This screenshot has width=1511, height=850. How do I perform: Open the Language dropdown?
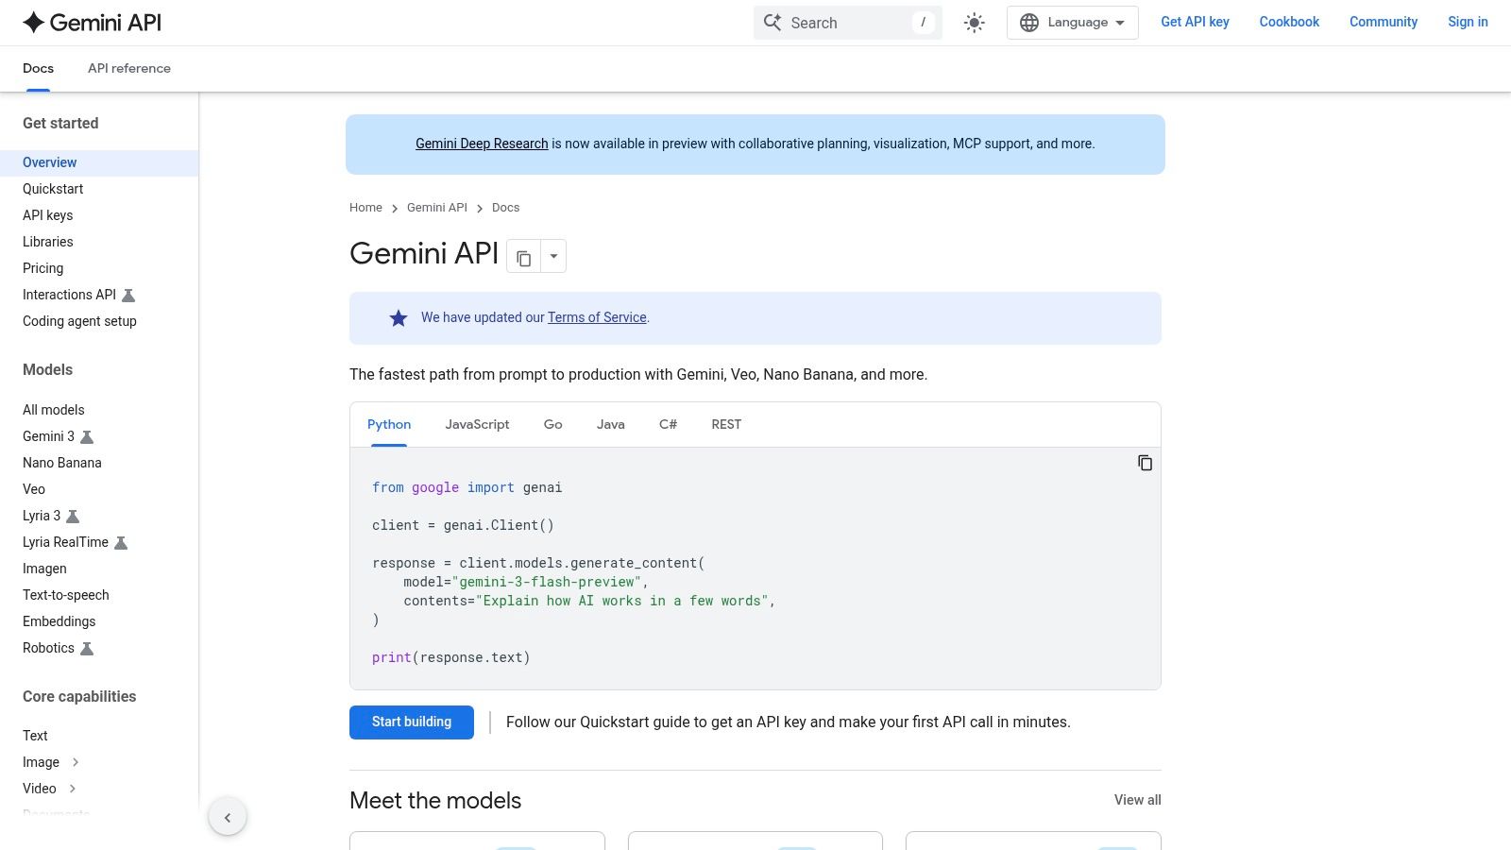coord(1073,23)
